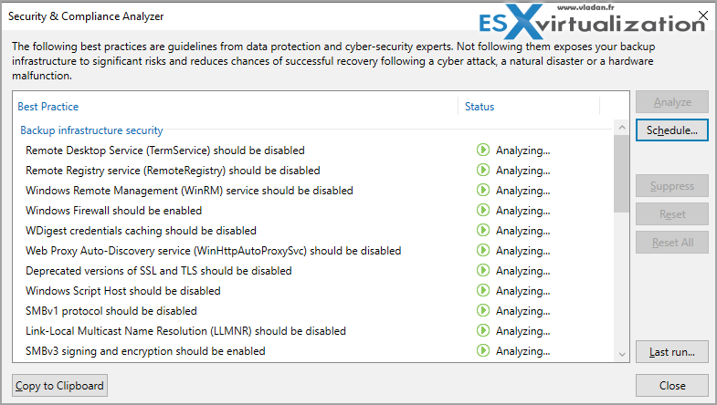Screen dimensions: 717x405
Task: Click the status icon for LLMNR row
Action: pos(483,330)
